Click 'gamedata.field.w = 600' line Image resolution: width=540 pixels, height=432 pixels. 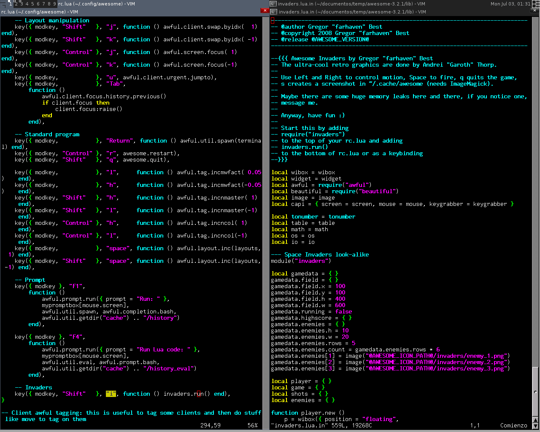click(308, 305)
